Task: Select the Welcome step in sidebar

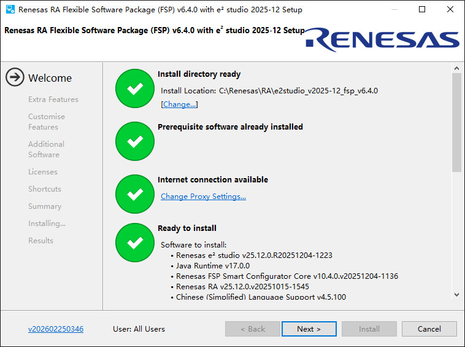Action: point(50,78)
